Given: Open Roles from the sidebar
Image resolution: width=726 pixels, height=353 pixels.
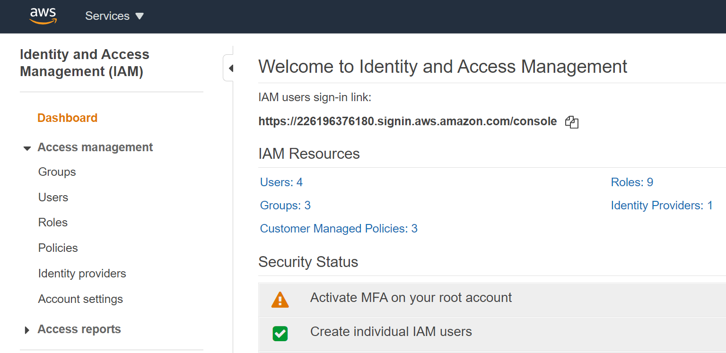Looking at the screenshot, I should (x=52, y=223).
